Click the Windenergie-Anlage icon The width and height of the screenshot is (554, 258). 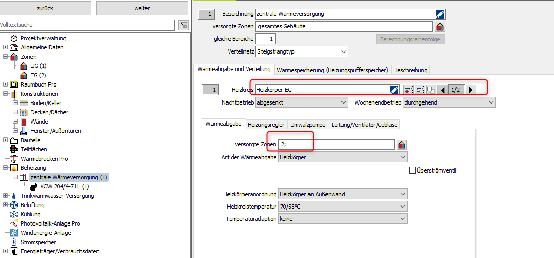point(14,233)
